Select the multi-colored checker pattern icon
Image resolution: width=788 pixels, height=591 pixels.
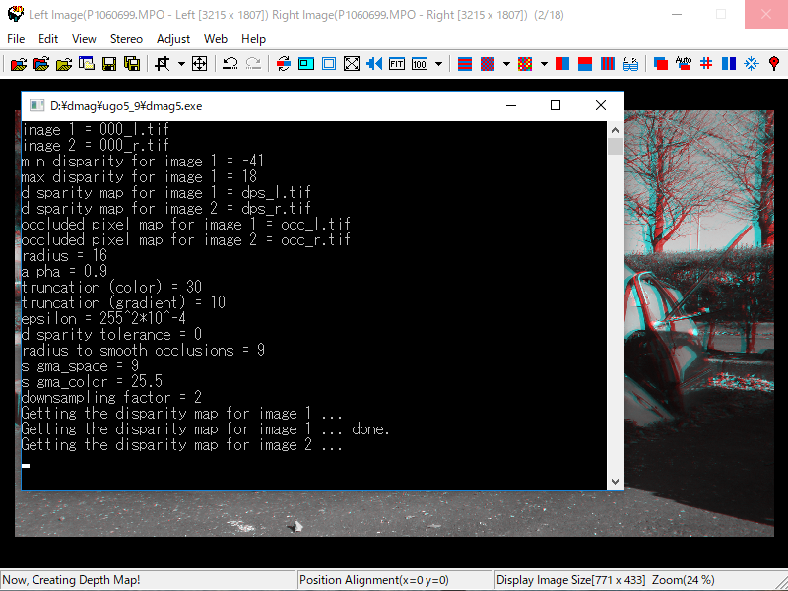tap(525, 64)
